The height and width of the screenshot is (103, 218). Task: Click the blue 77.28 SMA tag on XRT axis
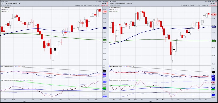[104, 28]
